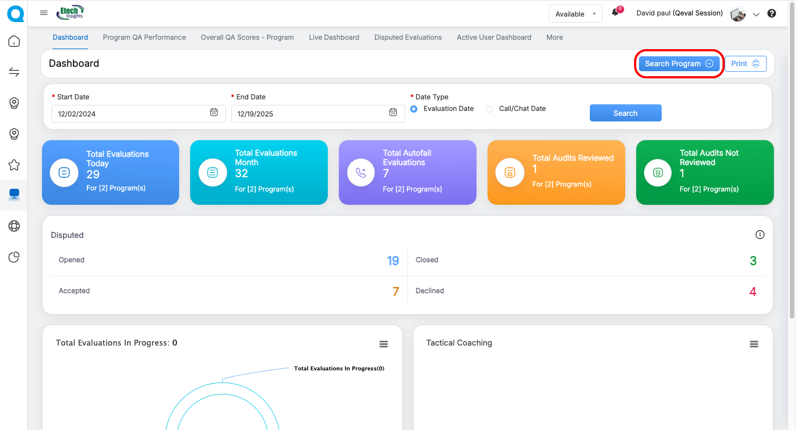Open the globe icon in left sidebar
The image size is (796, 430).
14,226
